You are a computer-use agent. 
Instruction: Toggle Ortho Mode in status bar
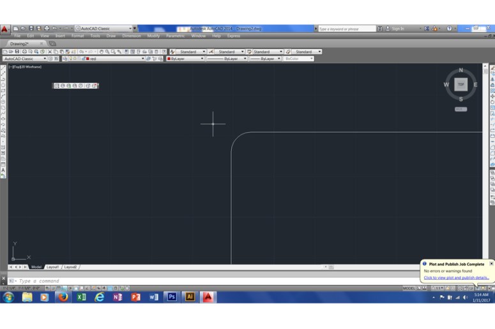(65, 288)
